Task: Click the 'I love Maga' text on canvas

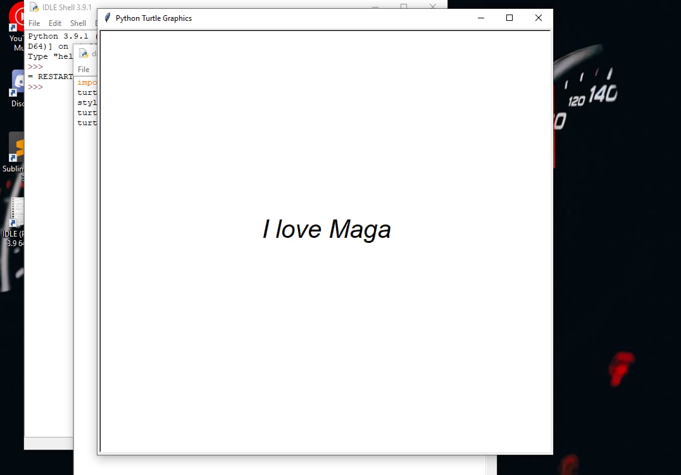Action: 327,229
